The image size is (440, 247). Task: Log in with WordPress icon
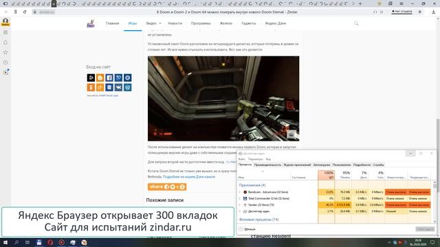click(128, 87)
